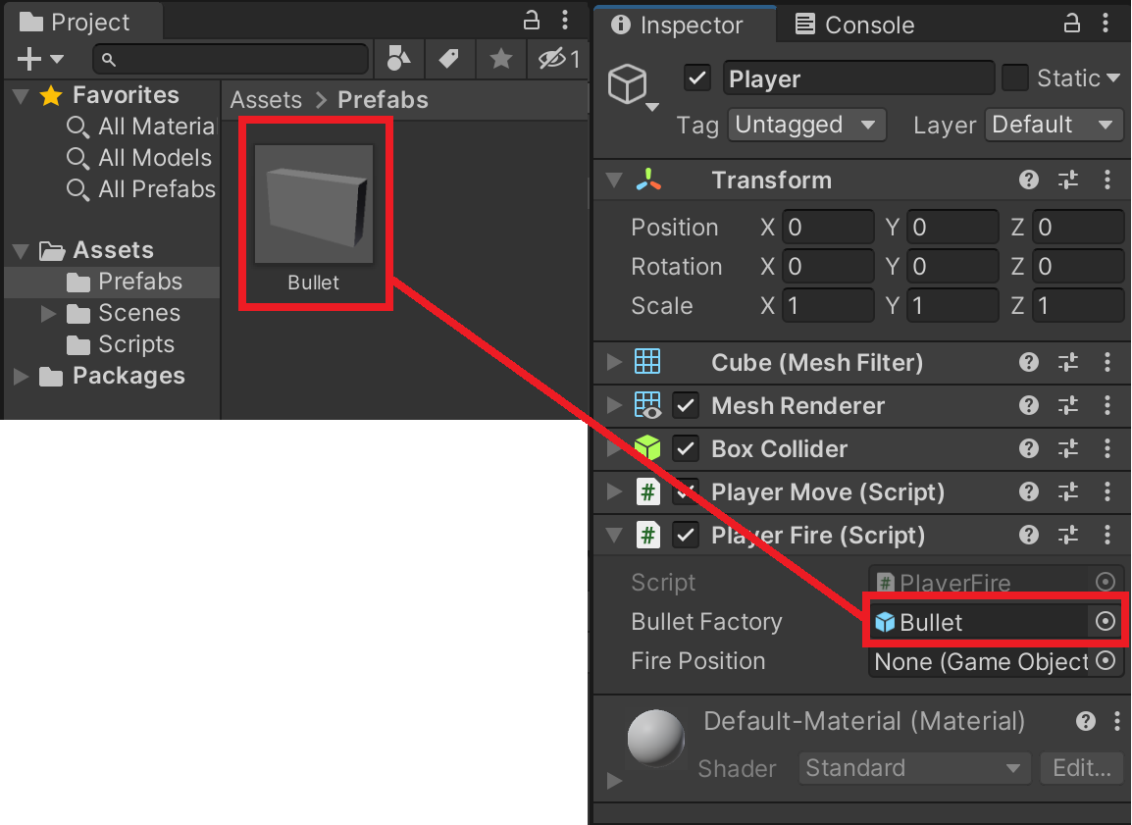Toggle the Player active checkbox

(697, 77)
